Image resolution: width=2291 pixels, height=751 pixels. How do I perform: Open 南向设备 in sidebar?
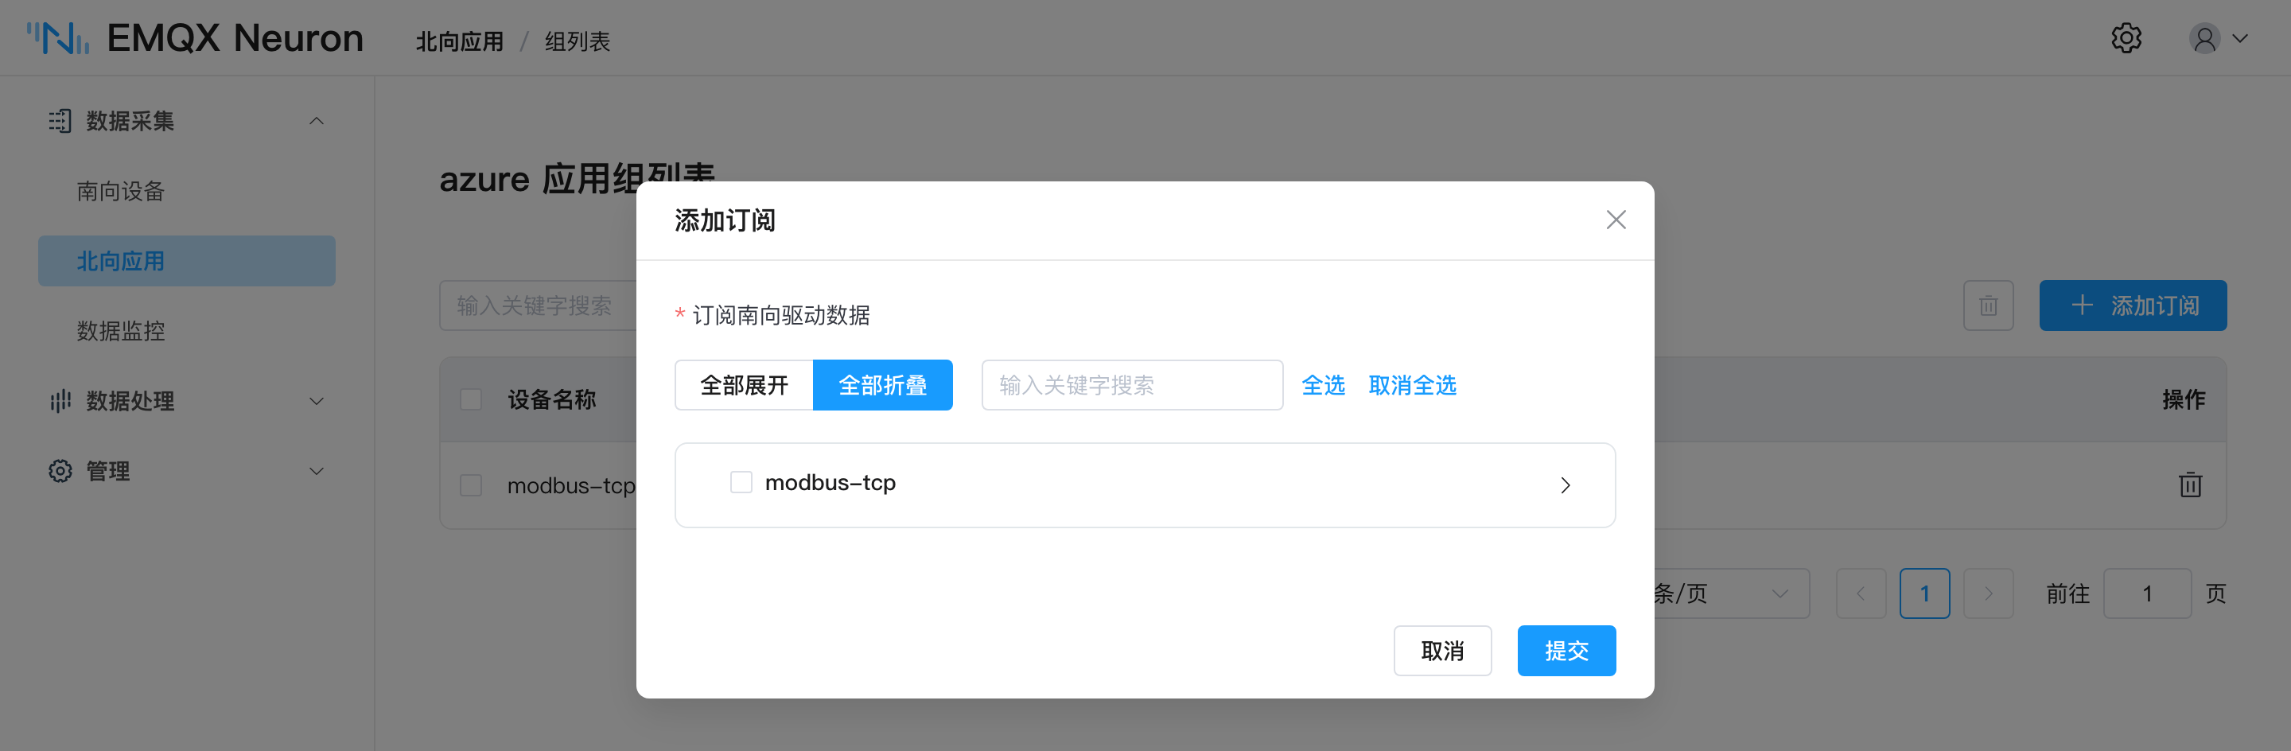coord(120,191)
